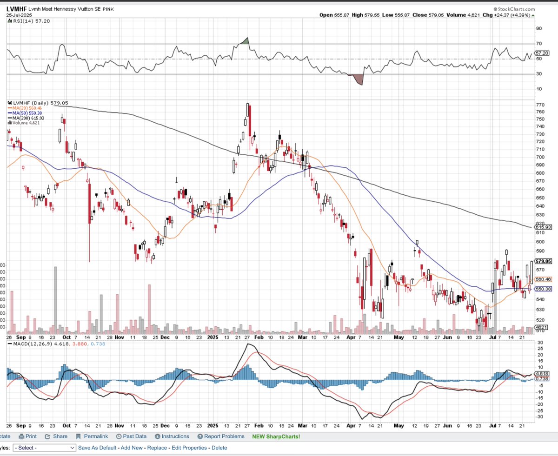Expand the chart styles Select dropdown
Viewport: 558px width, 456px height.
[45, 448]
